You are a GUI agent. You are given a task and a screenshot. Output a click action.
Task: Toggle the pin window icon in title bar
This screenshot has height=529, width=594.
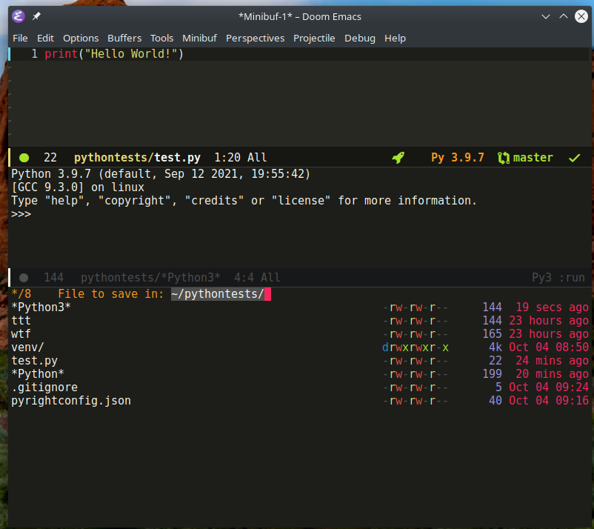36,16
